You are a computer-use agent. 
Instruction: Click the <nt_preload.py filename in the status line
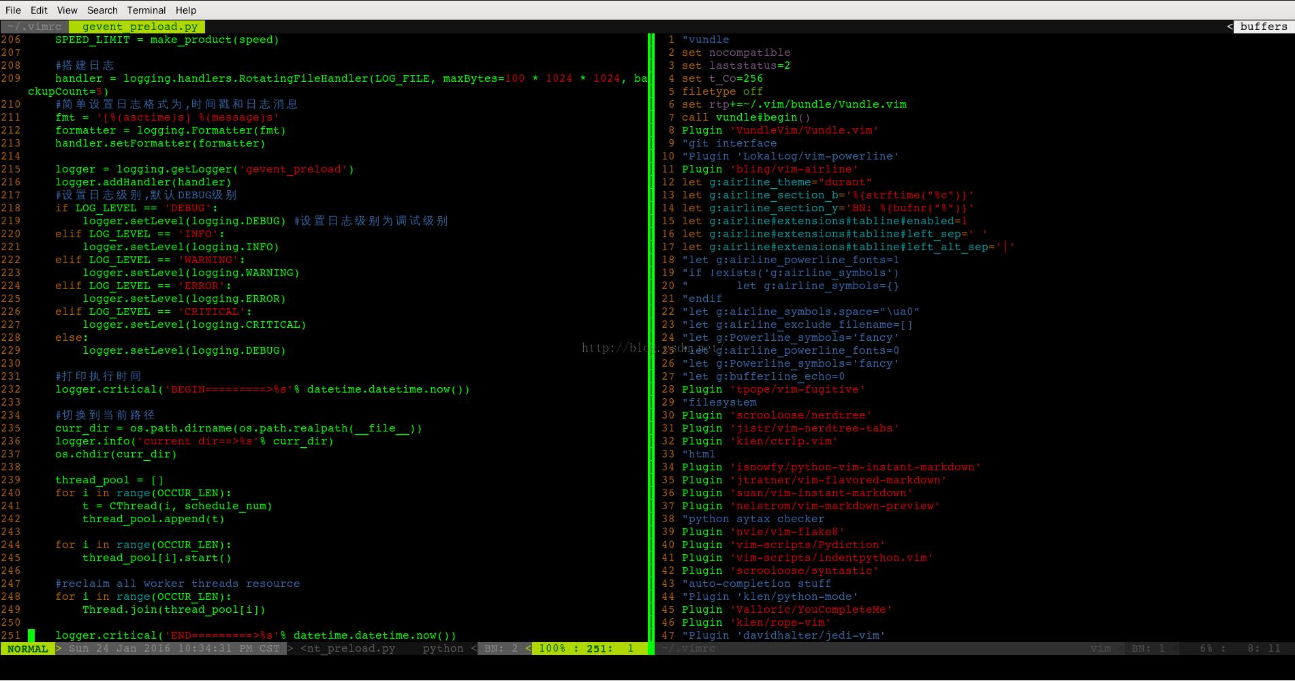347,648
